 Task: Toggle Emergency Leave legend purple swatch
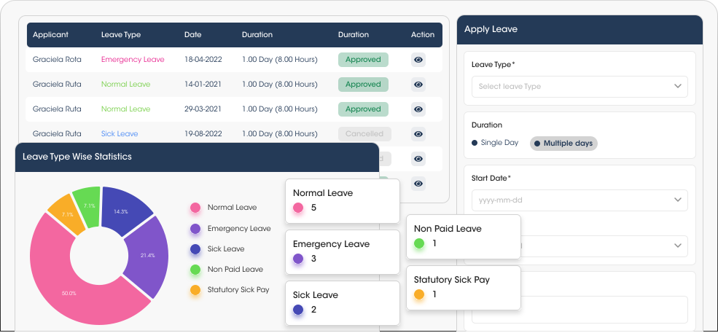click(x=195, y=229)
